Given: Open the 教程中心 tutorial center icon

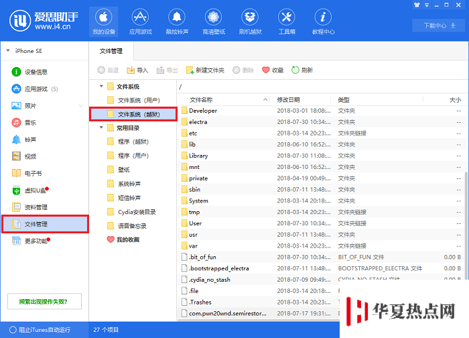Looking at the screenshot, I should pyautogui.click(x=323, y=22).
